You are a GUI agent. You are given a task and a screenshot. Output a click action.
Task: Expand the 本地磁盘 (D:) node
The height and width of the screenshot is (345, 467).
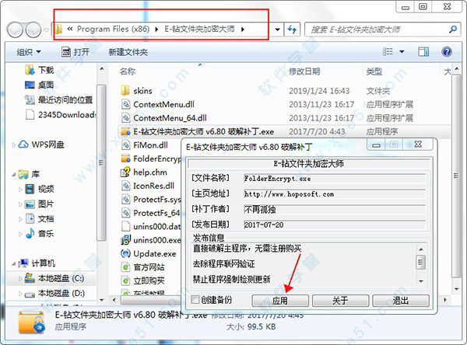20,294
